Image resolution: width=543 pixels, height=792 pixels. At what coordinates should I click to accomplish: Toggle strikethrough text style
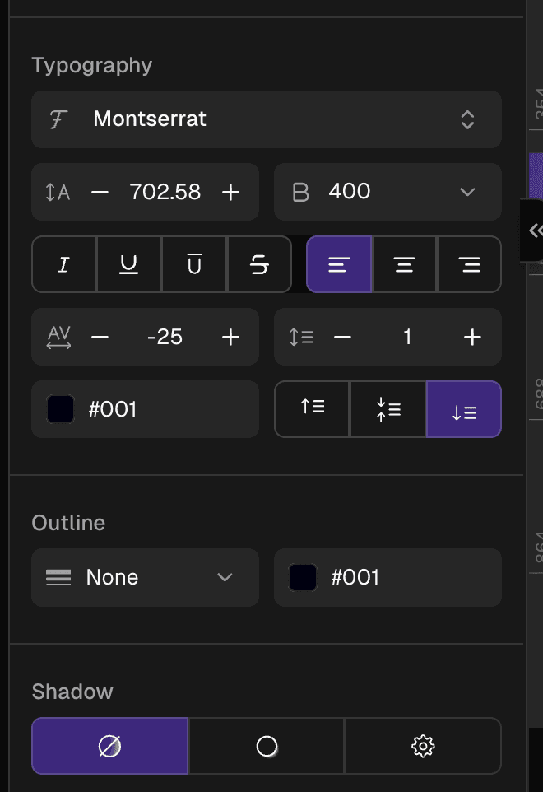coord(259,265)
